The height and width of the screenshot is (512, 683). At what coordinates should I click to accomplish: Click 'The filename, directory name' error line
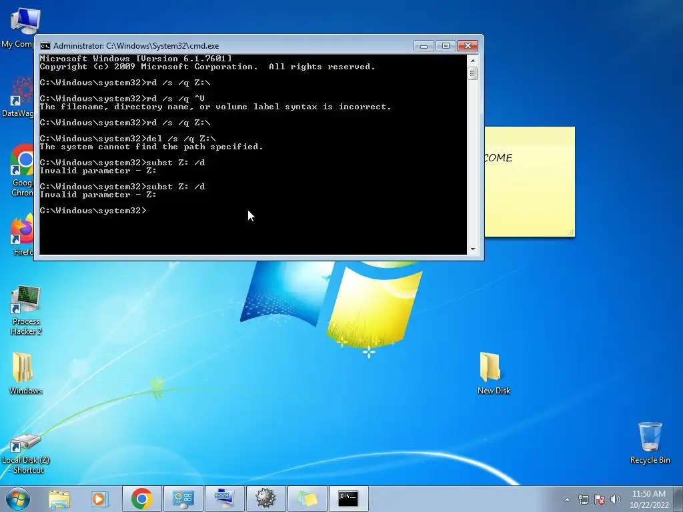tap(215, 107)
